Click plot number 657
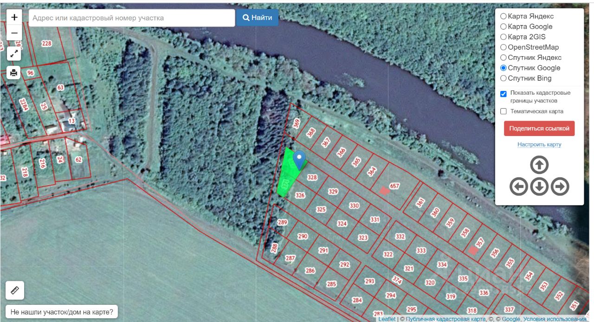 coord(394,186)
